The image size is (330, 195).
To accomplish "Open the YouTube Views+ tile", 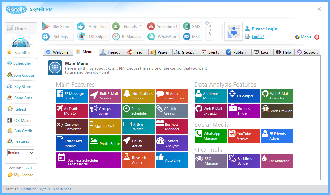I will [x=244, y=136].
